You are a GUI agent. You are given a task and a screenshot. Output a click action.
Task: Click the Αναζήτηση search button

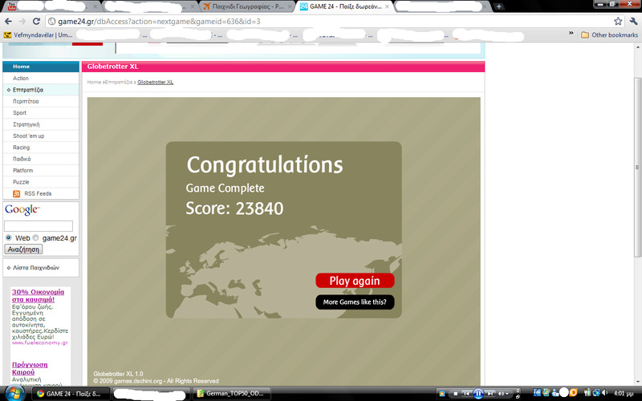tap(23, 249)
